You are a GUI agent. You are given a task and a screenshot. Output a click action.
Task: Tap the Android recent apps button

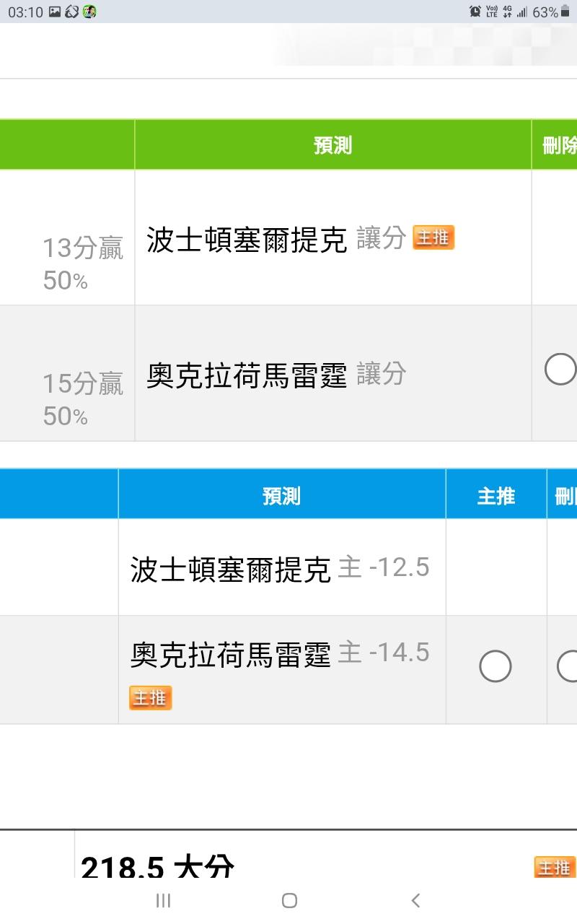[x=164, y=900]
